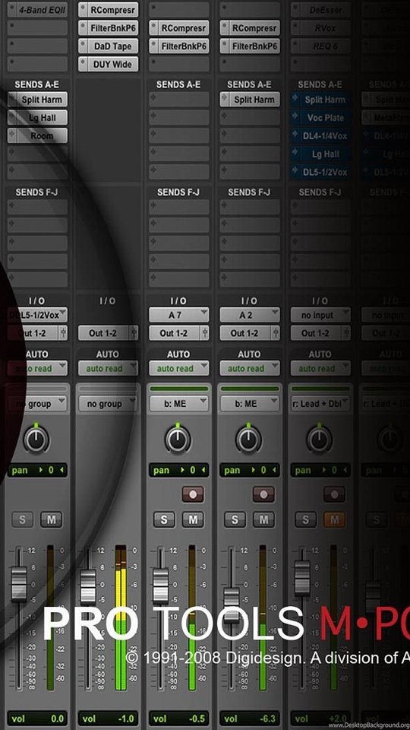This screenshot has width=410, height=730.
Task: Open the no input selector
Action: click(x=320, y=315)
